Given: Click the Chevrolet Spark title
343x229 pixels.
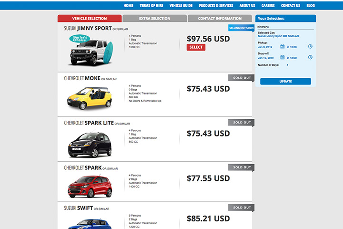Looking at the screenshot, I should pyautogui.click(x=91, y=168).
